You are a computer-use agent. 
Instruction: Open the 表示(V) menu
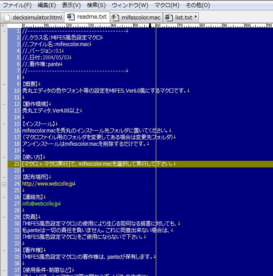click(71, 5)
